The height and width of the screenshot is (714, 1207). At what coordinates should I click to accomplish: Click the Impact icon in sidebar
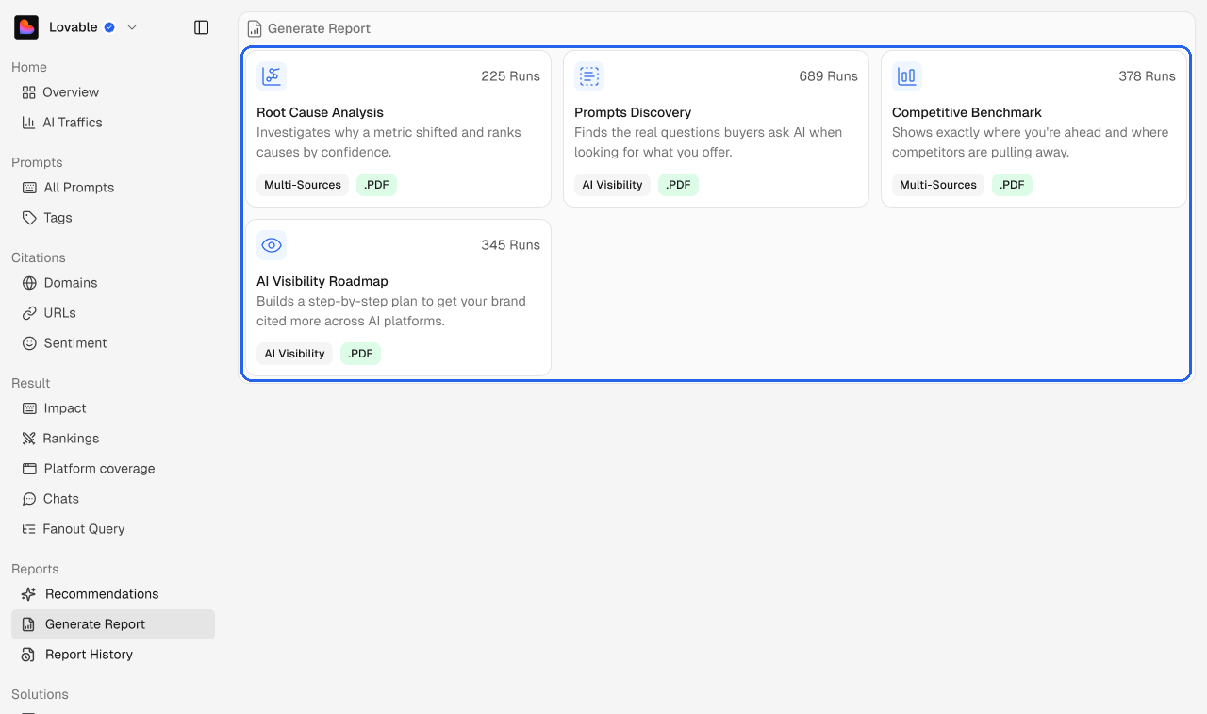(29, 408)
